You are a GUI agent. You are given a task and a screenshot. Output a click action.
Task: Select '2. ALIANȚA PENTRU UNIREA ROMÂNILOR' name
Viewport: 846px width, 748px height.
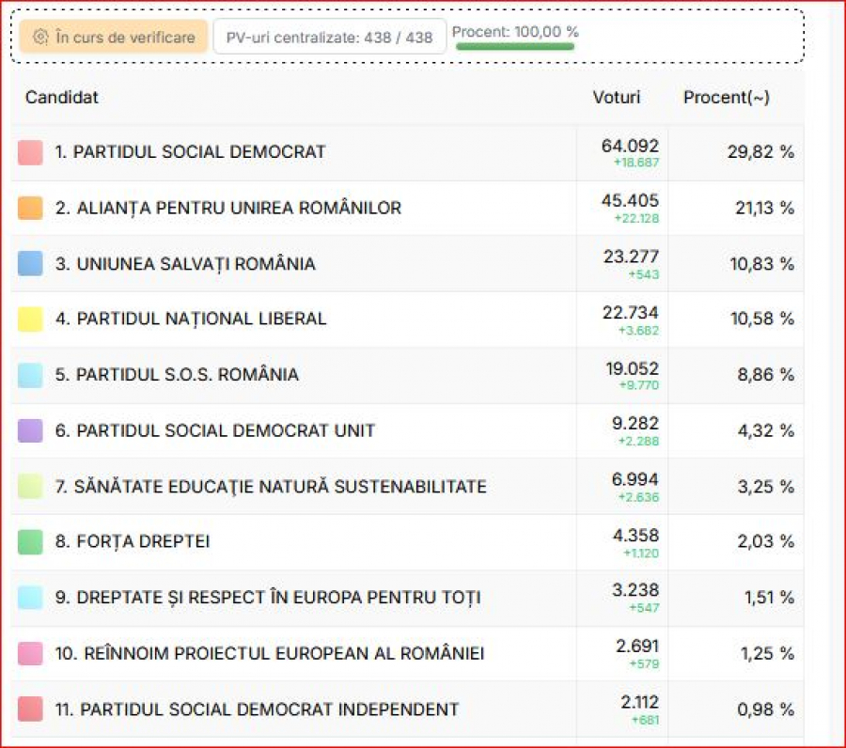(x=228, y=209)
